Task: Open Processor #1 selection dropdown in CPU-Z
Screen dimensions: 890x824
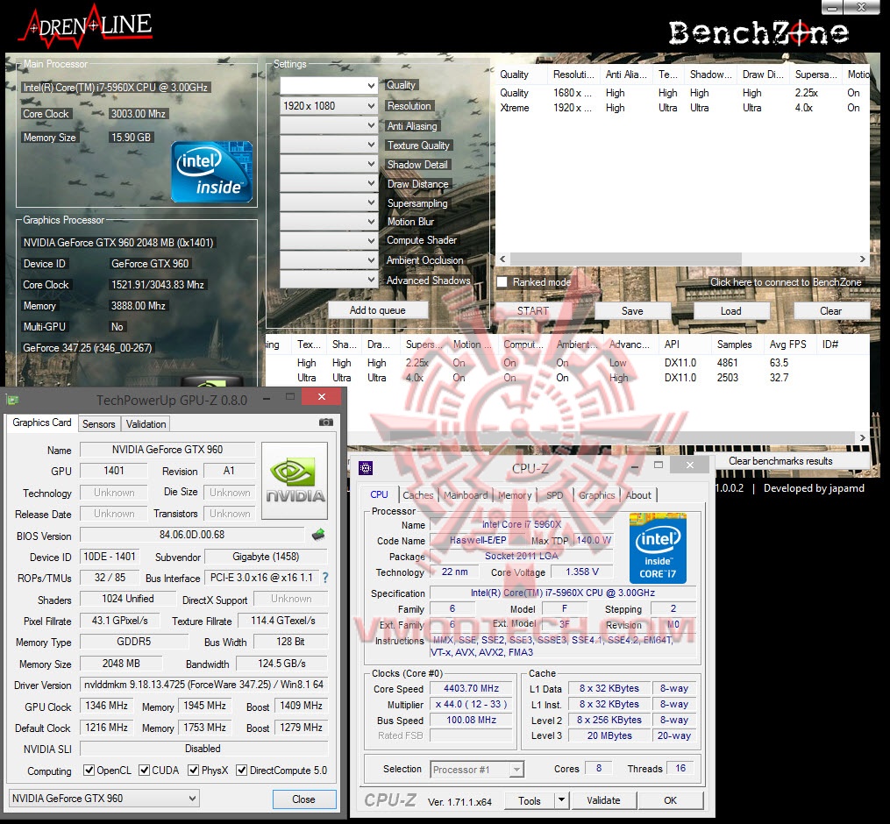Action: pos(477,770)
